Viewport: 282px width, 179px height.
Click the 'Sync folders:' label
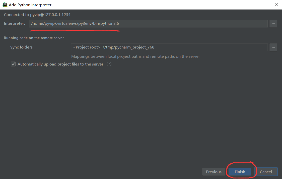pyautogui.click(x=22, y=47)
